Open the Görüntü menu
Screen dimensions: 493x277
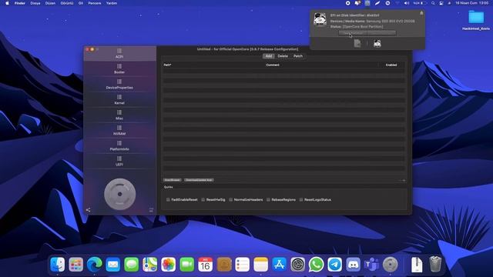tap(67, 3)
